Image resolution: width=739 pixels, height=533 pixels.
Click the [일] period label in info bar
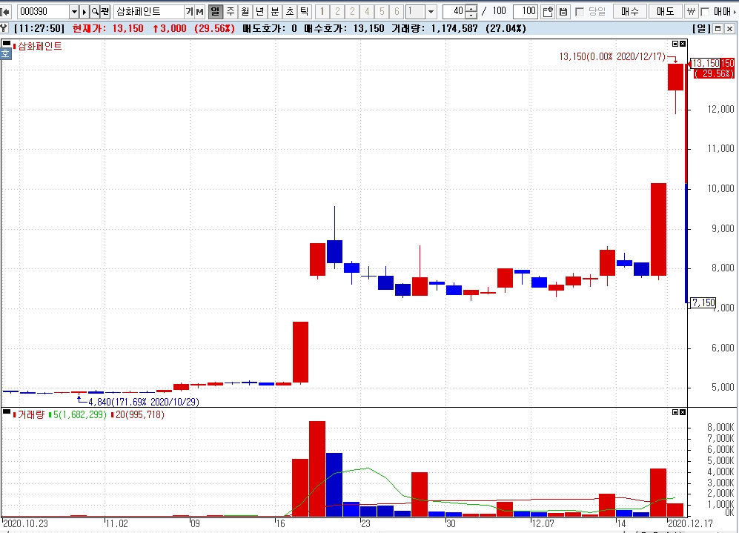coord(701,29)
